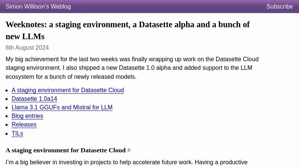
Task: Click the square bullet beside Blog entries
Action: coord(7,116)
